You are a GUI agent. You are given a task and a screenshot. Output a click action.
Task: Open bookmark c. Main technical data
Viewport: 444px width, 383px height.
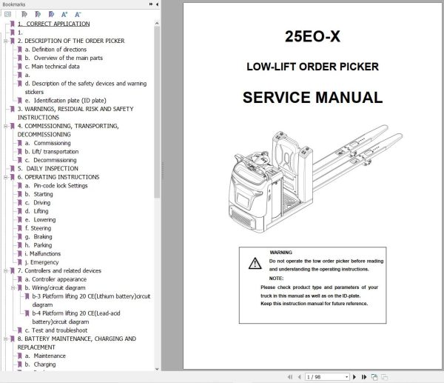coord(52,67)
